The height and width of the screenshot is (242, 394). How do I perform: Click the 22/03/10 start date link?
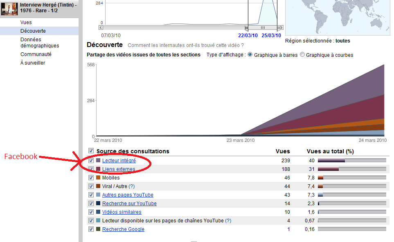pos(248,36)
